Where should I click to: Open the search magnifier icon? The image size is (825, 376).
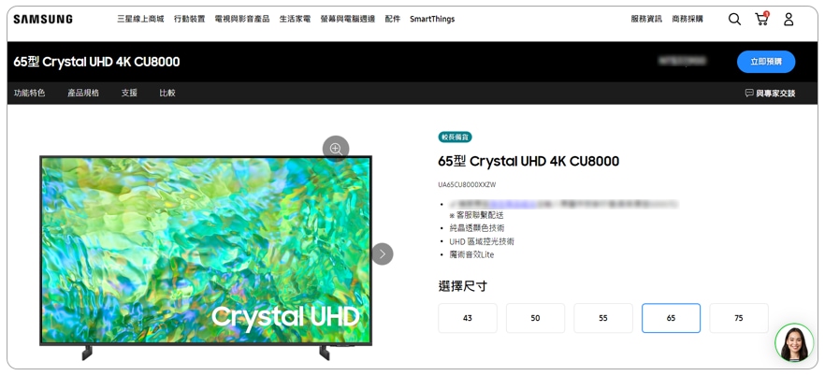734,20
